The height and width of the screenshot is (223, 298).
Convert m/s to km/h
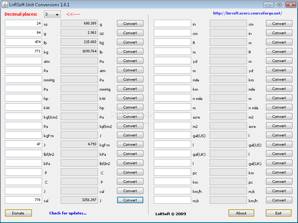click(x=279, y=200)
